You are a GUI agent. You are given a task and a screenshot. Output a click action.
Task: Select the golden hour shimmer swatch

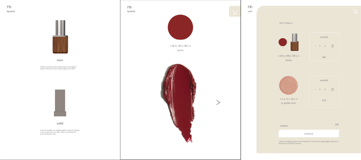[x=288, y=86]
